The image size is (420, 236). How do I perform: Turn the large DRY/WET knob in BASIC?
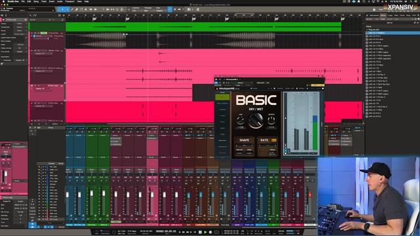click(x=255, y=121)
